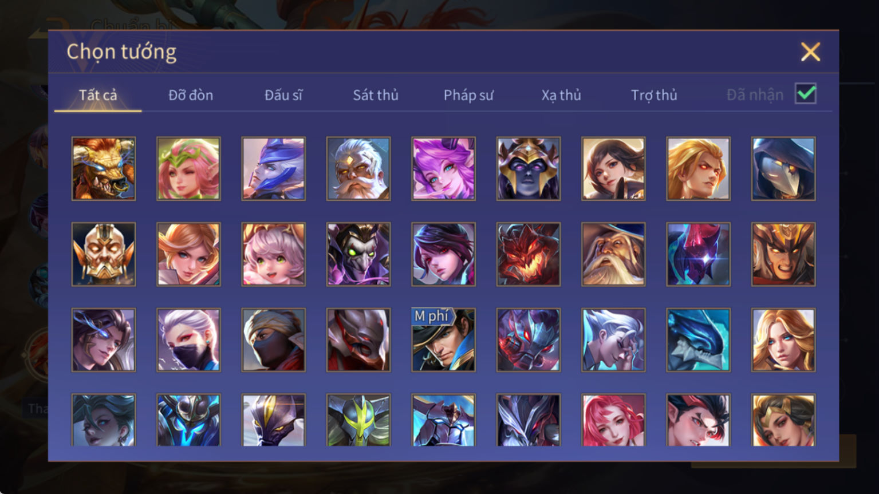Select the masked white-haired ninja hero

coord(188,340)
